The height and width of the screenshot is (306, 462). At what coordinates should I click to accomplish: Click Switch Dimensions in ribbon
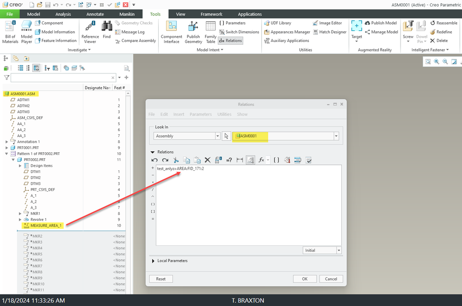pyautogui.click(x=239, y=32)
